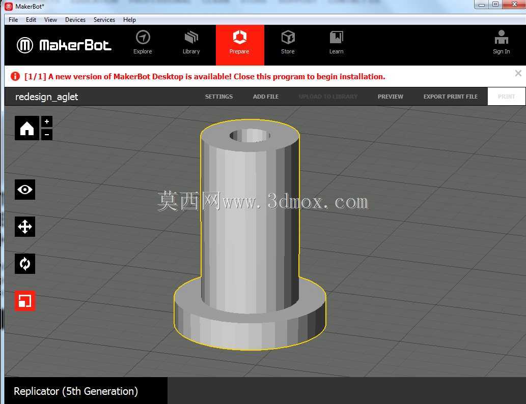This screenshot has width=526, height=404.
Task: Open the Library tab
Action: 191,43
